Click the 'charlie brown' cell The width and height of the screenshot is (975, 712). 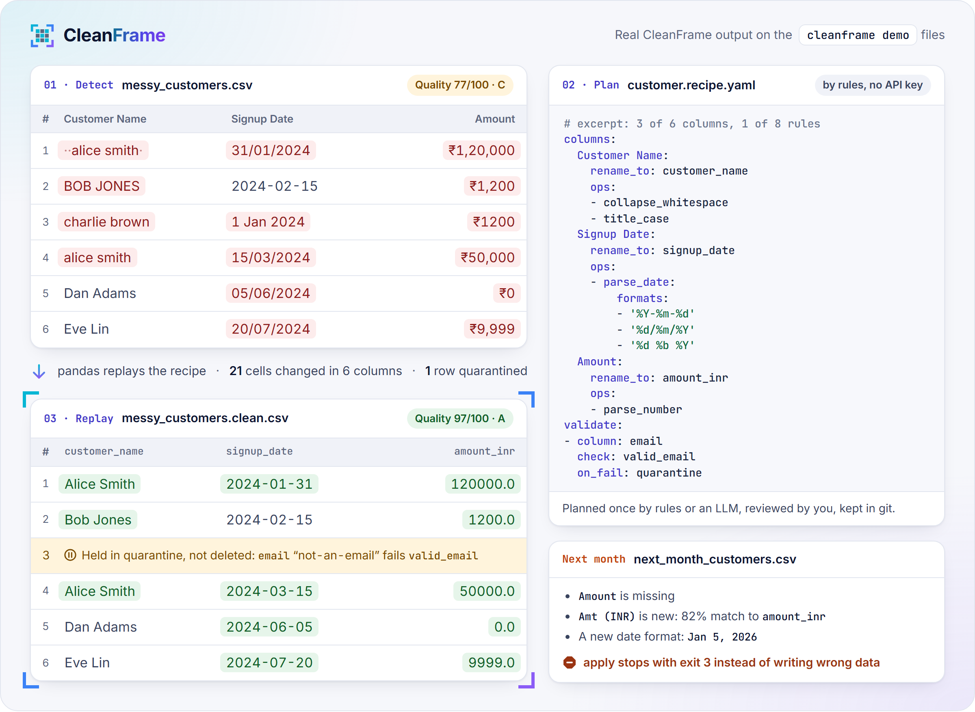click(106, 222)
